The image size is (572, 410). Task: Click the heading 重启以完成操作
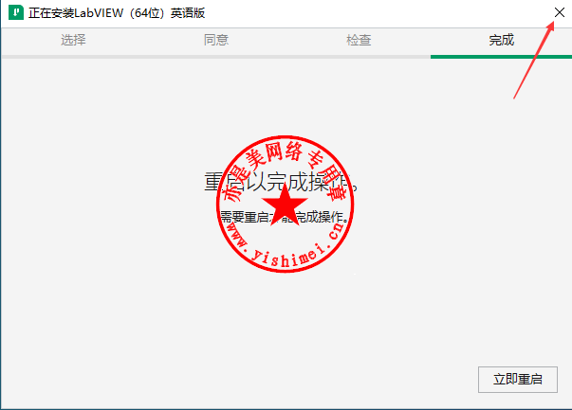(x=281, y=182)
